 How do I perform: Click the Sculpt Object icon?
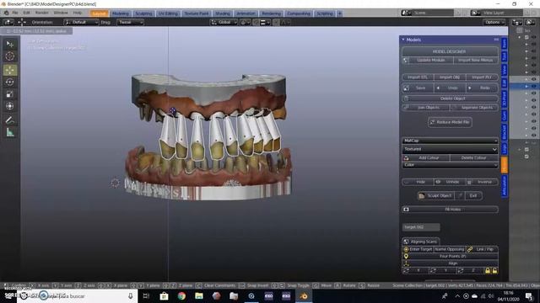[421, 196]
